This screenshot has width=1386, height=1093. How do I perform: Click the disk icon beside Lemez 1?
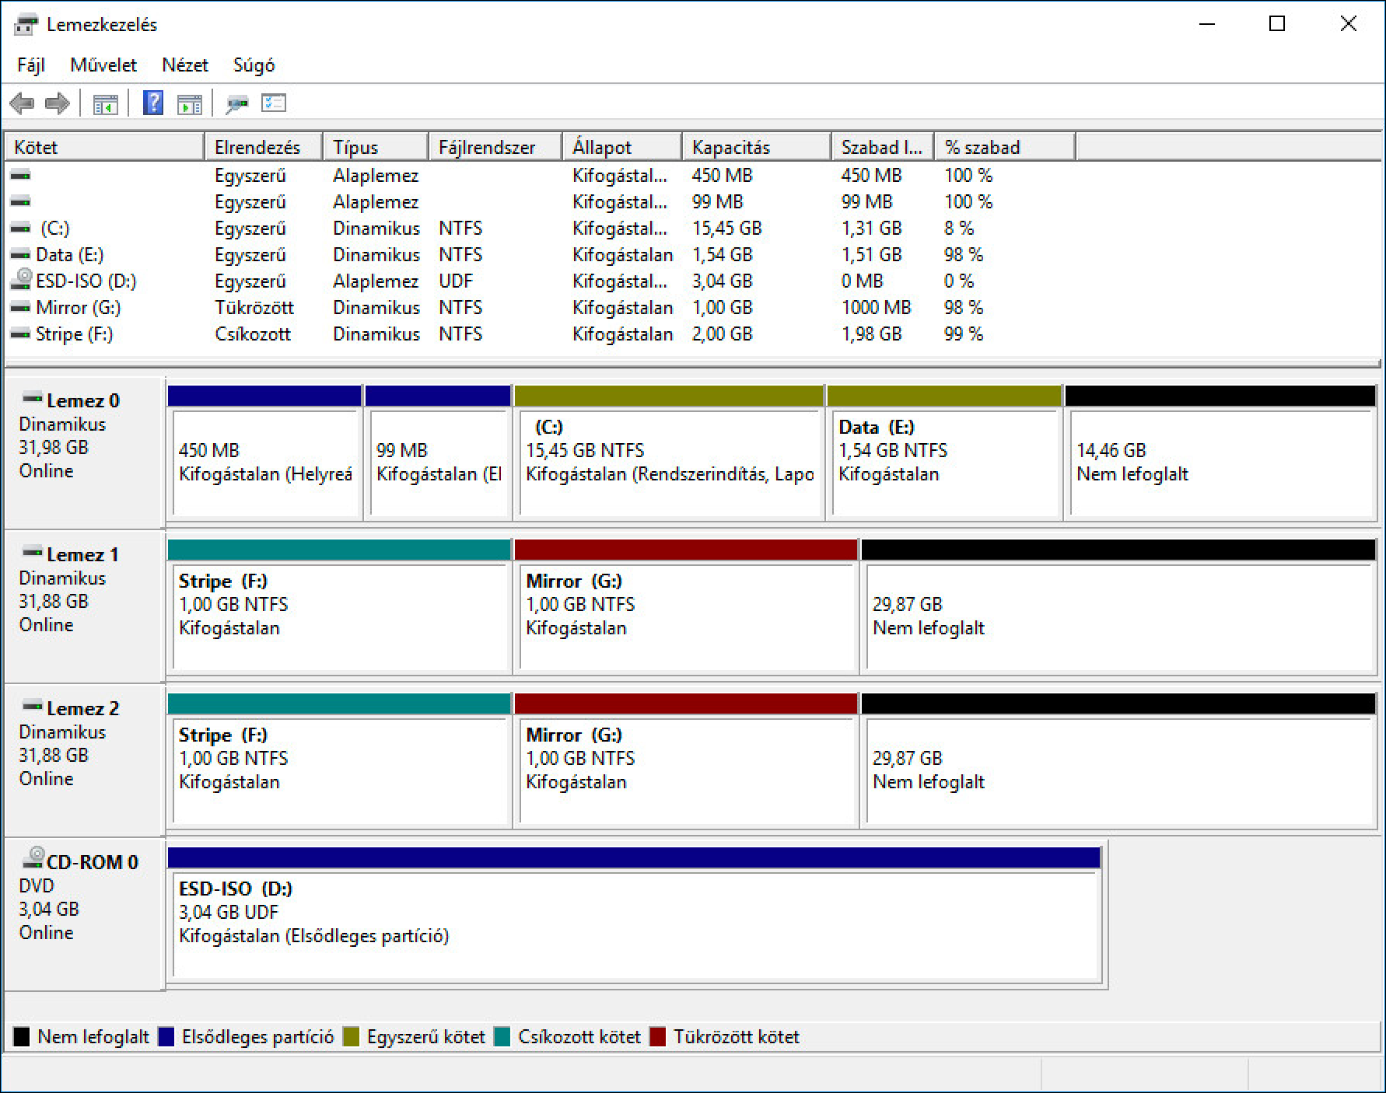pos(33,552)
